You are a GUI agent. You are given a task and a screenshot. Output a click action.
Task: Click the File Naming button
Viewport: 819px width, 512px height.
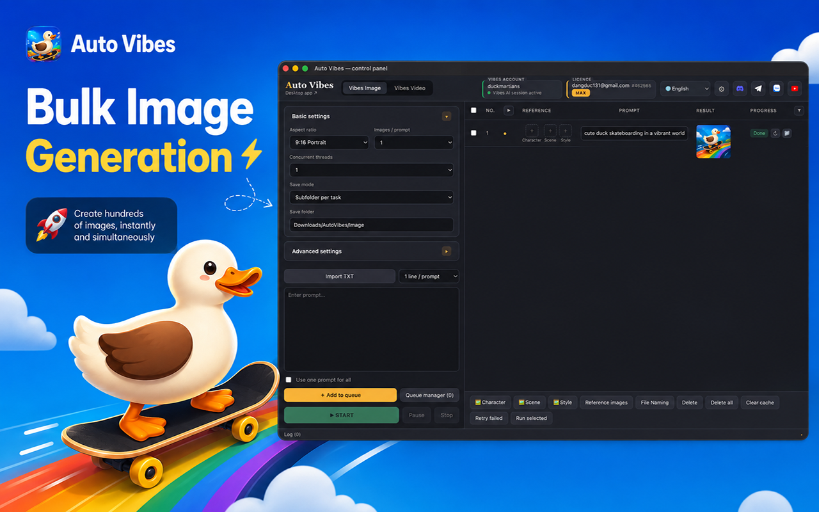pyautogui.click(x=655, y=403)
